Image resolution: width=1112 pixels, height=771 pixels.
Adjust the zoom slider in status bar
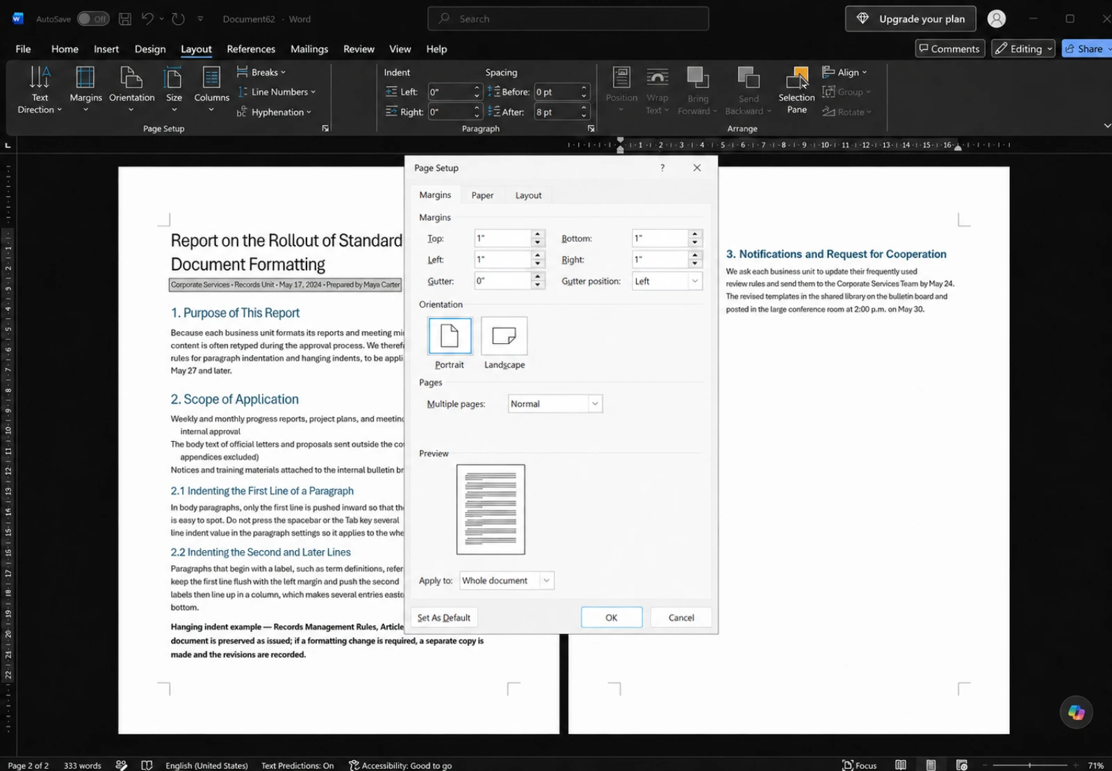point(1030,765)
